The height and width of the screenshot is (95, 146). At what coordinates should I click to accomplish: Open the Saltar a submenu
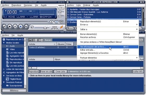tap(108, 29)
